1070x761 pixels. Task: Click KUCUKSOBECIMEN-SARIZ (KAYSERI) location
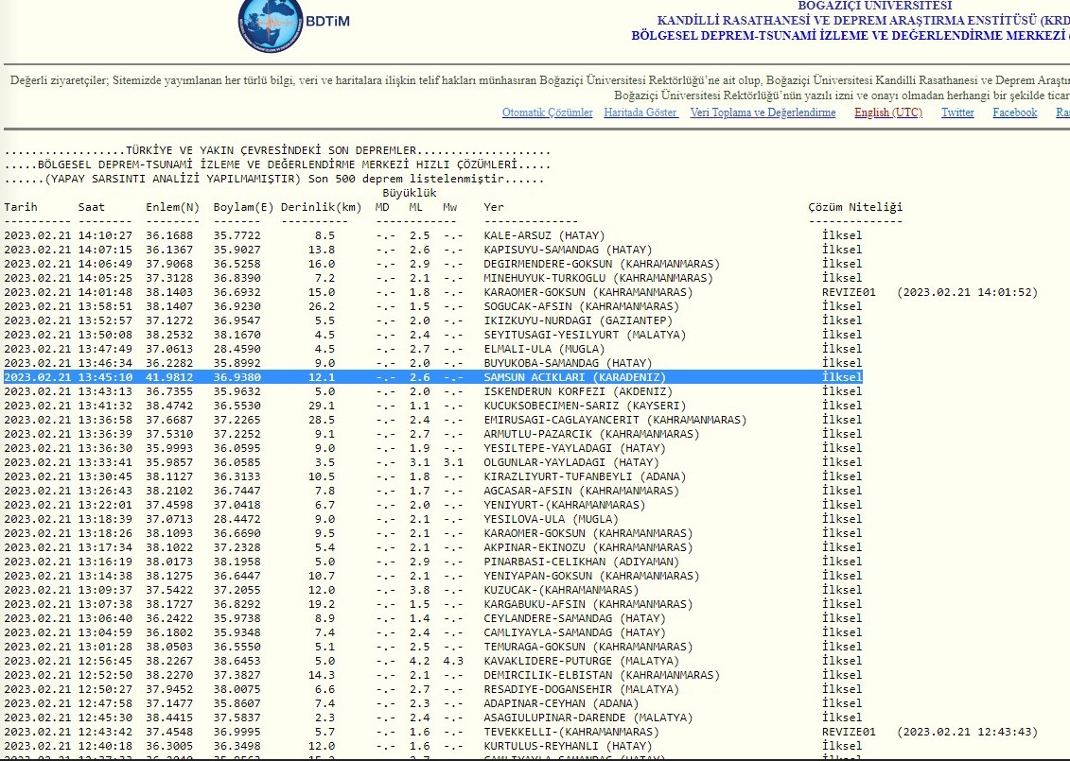click(585, 406)
